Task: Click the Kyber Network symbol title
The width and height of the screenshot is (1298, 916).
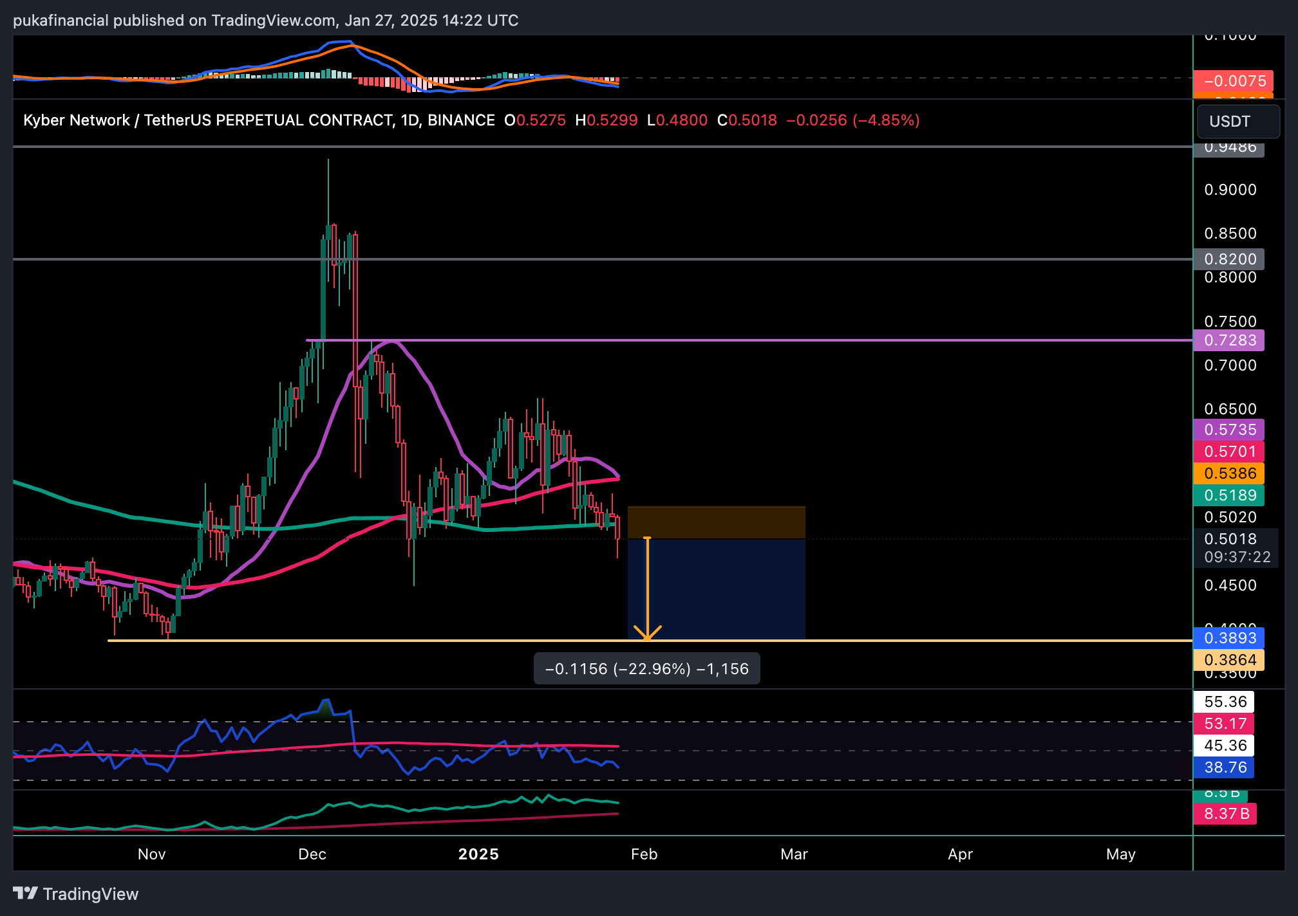Action: pyautogui.click(x=76, y=120)
